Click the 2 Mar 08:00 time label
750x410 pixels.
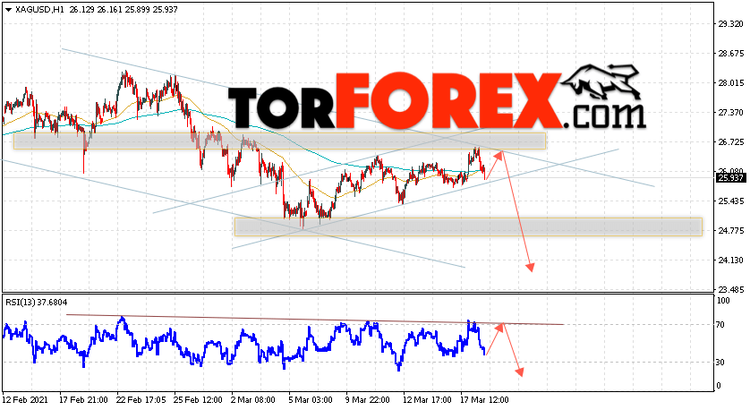[253, 400]
